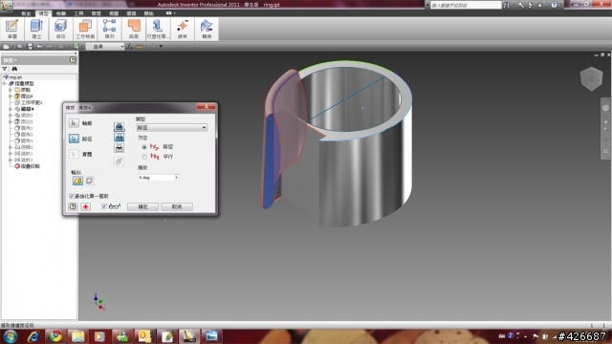Open the appearance dropdown in quick access toolbar
The width and height of the screenshot is (612, 344).
pyautogui.click(x=105, y=47)
